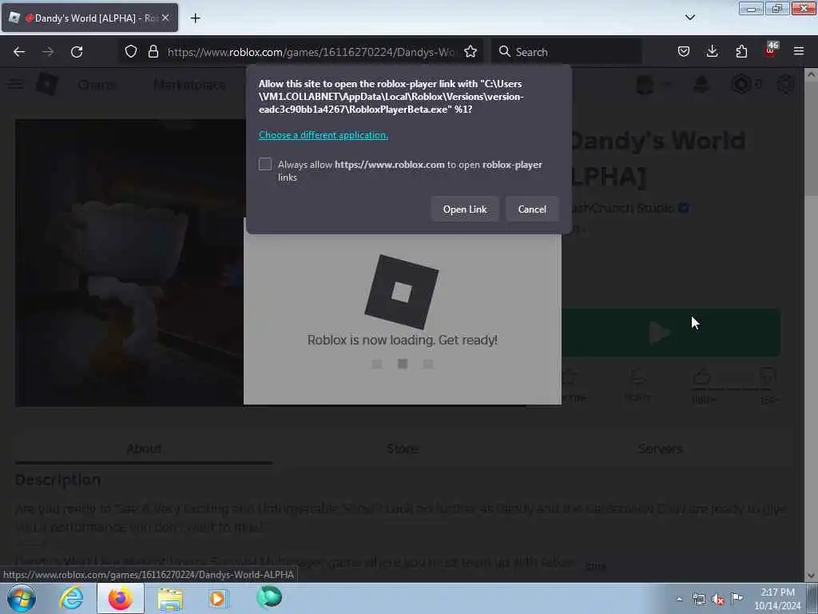Show hidden system tray icons
Viewport: 818px width, 614px height.
pos(679,600)
